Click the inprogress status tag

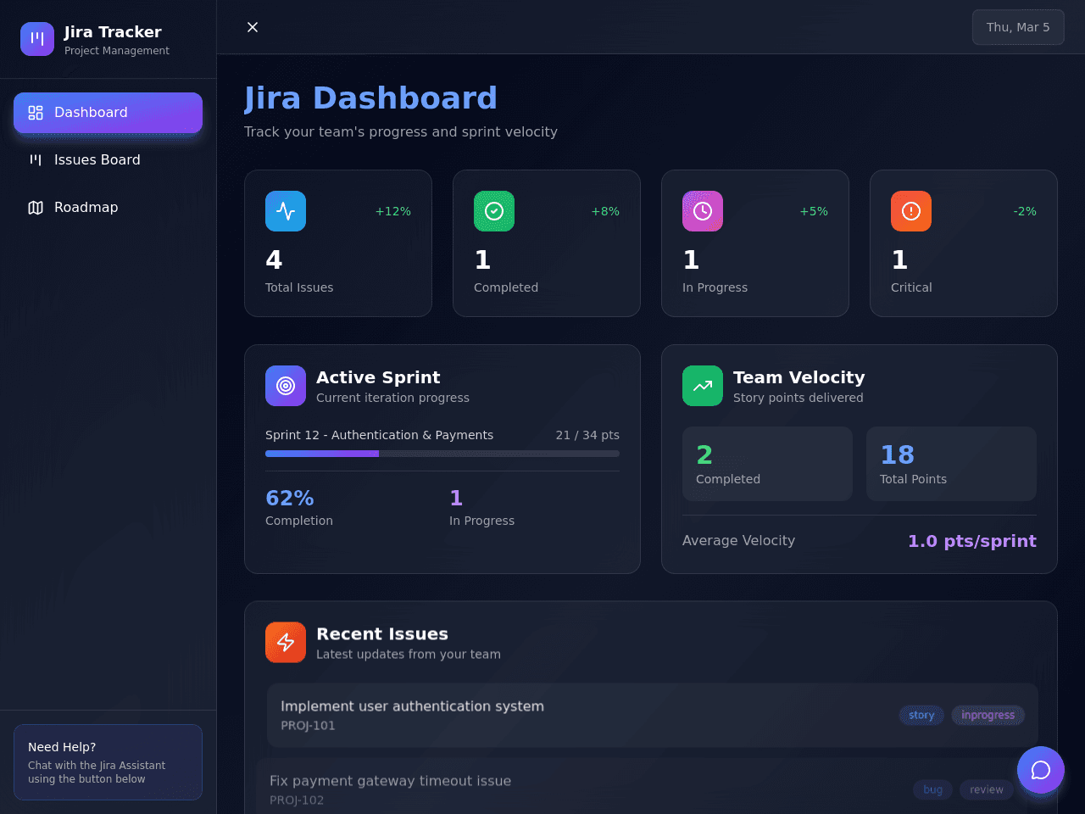tap(988, 715)
